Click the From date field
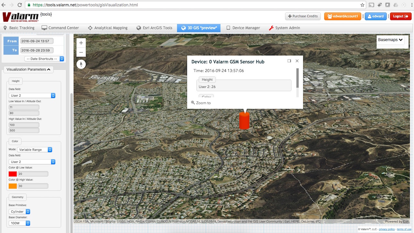The height and width of the screenshot is (233, 414). point(37,41)
